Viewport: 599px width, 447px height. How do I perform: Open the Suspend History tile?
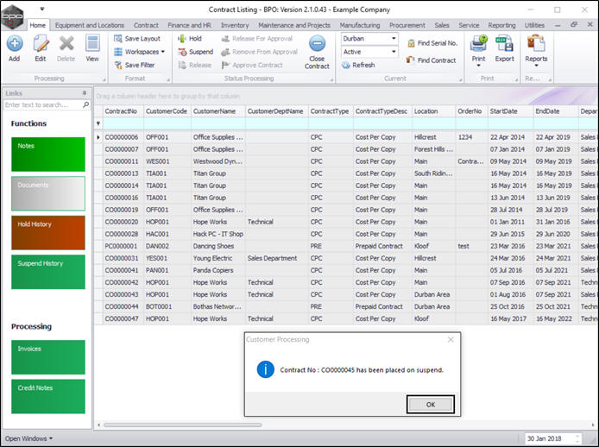(x=48, y=272)
